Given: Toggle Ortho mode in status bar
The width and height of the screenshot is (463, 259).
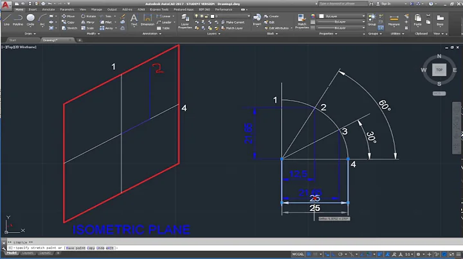Looking at the screenshot, I should tap(333, 255).
